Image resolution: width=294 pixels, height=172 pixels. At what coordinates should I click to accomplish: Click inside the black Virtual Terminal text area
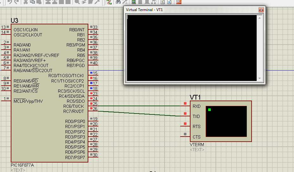click(x=192, y=48)
